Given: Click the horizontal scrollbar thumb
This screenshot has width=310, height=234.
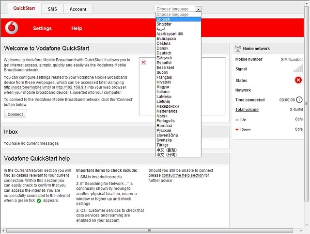Looking at the screenshot, I should (x=150, y=231).
